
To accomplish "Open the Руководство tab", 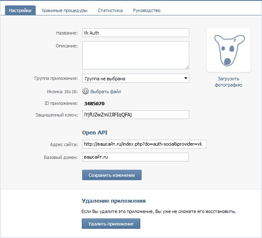I will [x=147, y=10].
